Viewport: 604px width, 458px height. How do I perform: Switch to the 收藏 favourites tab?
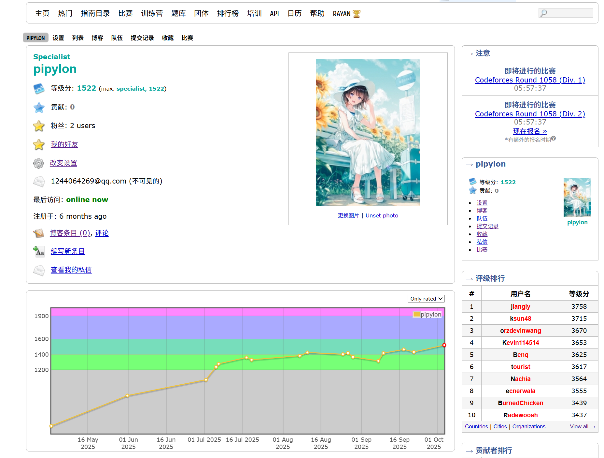pyautogui.click(x=168, y=38)
